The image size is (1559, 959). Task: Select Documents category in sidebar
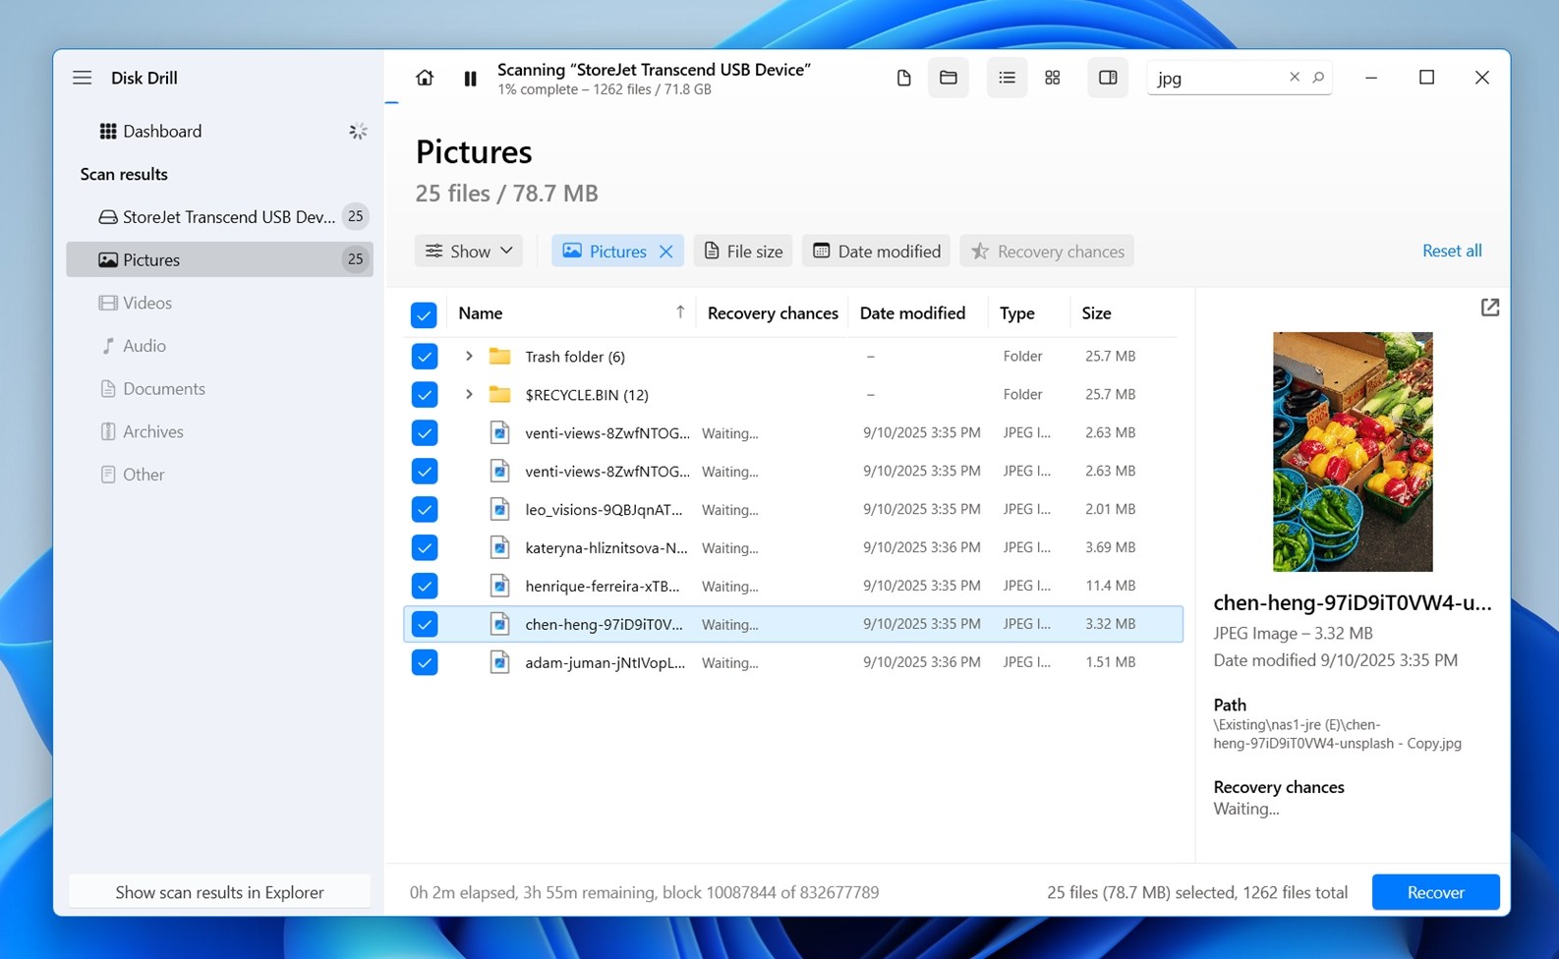point(219,388)
